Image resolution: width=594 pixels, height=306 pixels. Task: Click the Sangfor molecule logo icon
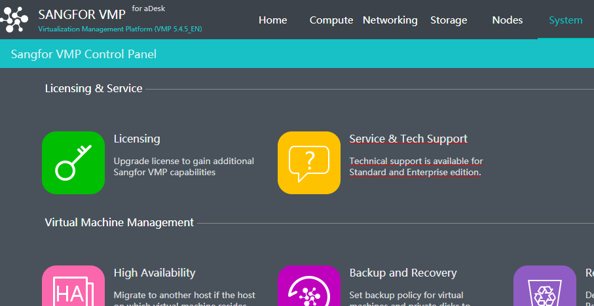pyautogui.click(x=14, y=20)
